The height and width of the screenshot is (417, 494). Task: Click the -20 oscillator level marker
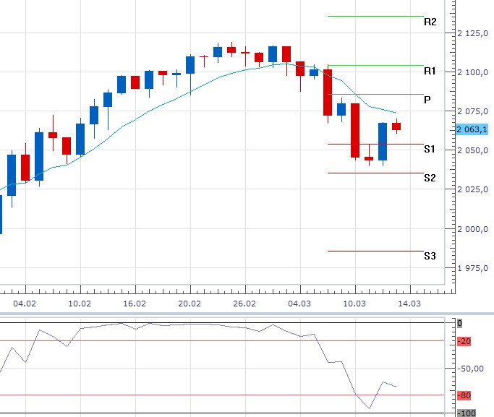tap(464, 341)
